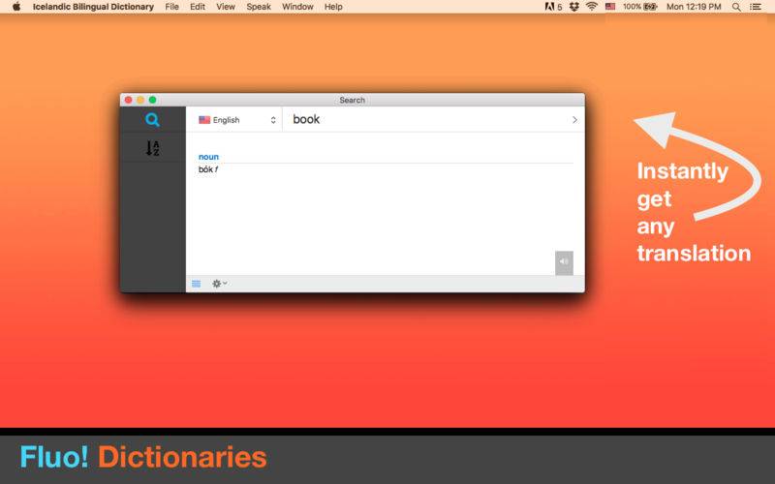Click the list view icon in bottom bar
This screenshot has width=775, height=484.
pyautogui.click(x=197, y=284)
